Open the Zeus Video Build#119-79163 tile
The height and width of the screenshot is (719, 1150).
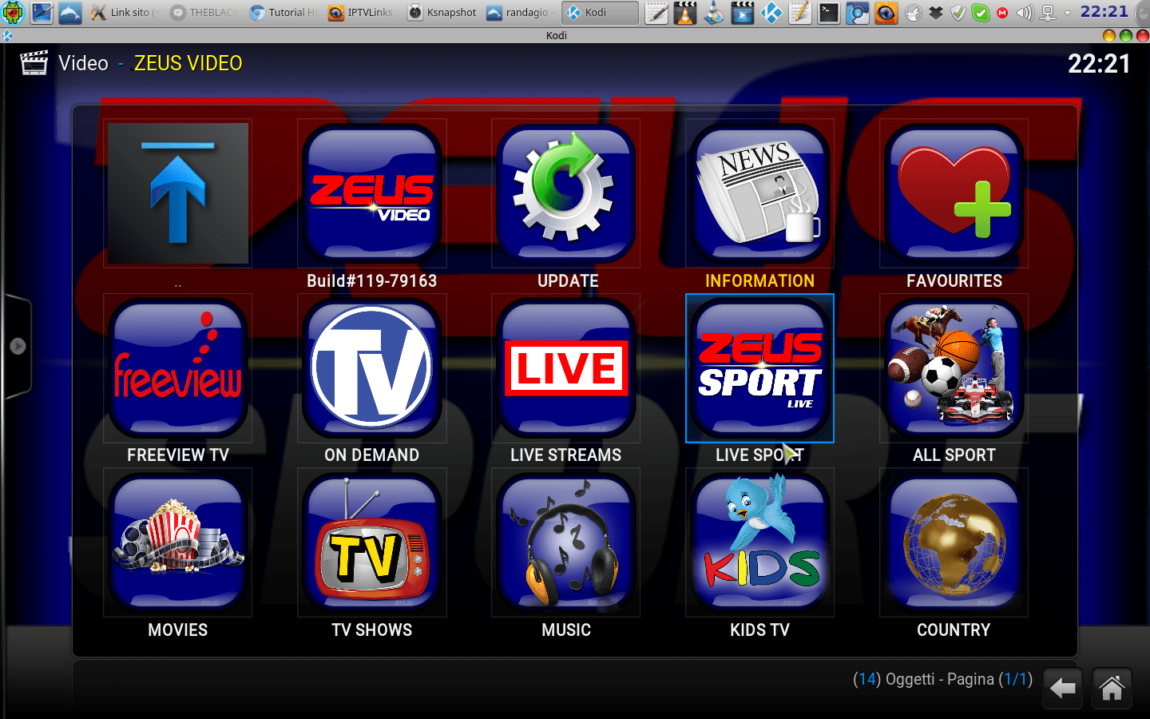372,193
